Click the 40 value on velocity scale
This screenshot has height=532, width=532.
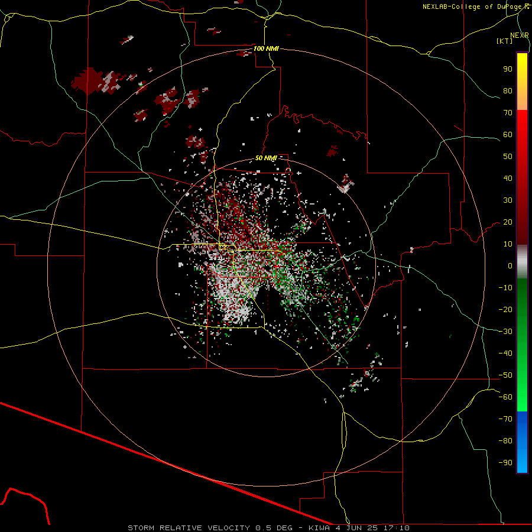tap(508, 178)
